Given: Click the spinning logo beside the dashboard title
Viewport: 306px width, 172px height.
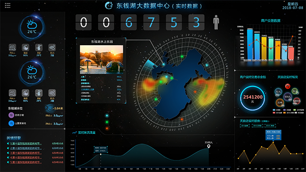Looking at the screenshot, I should (x=109, y=5).
